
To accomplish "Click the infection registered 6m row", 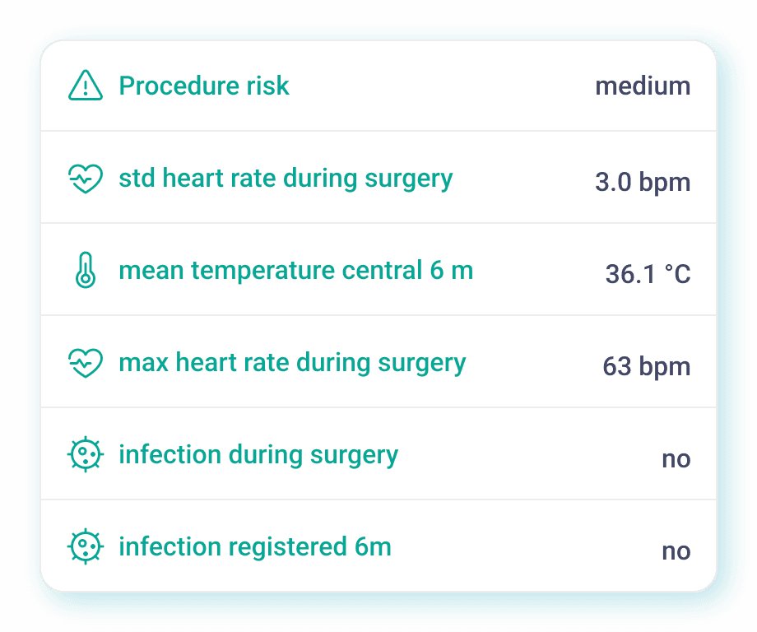I will pyautogui.click(x=378, y=546).
